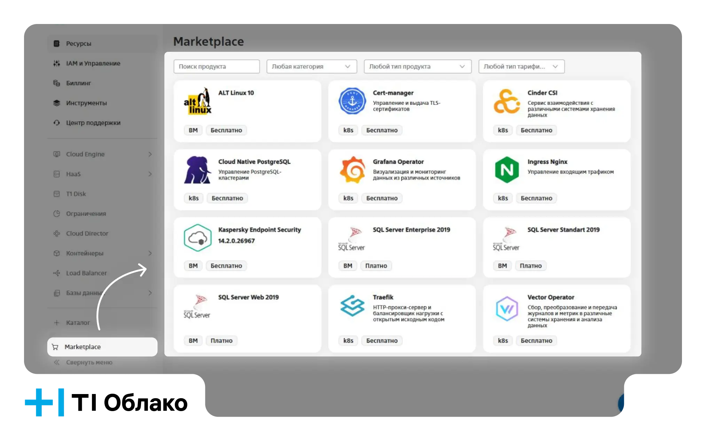
Task: Expand the Контейнеры submenu chevron
Action: (150, 253)
